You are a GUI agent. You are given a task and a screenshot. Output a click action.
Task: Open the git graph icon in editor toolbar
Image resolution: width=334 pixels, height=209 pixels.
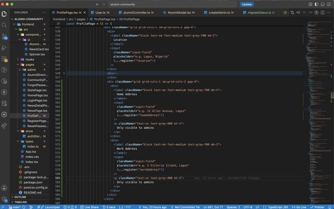click(x=316, y=13)
